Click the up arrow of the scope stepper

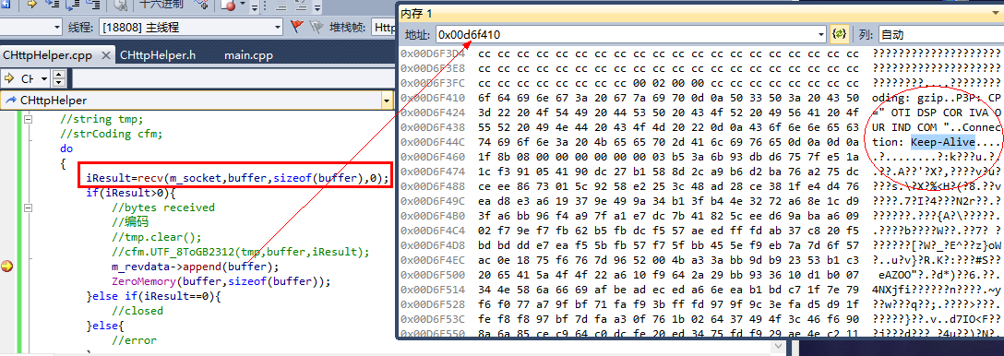point(58,75)
